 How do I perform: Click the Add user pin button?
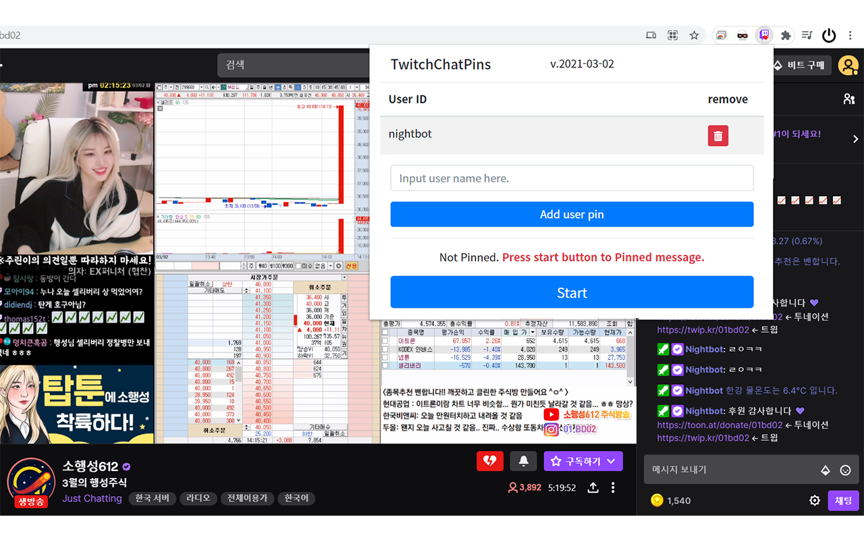[572, 215]
